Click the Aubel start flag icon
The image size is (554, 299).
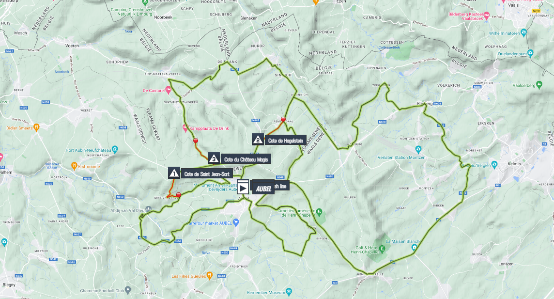243,188
